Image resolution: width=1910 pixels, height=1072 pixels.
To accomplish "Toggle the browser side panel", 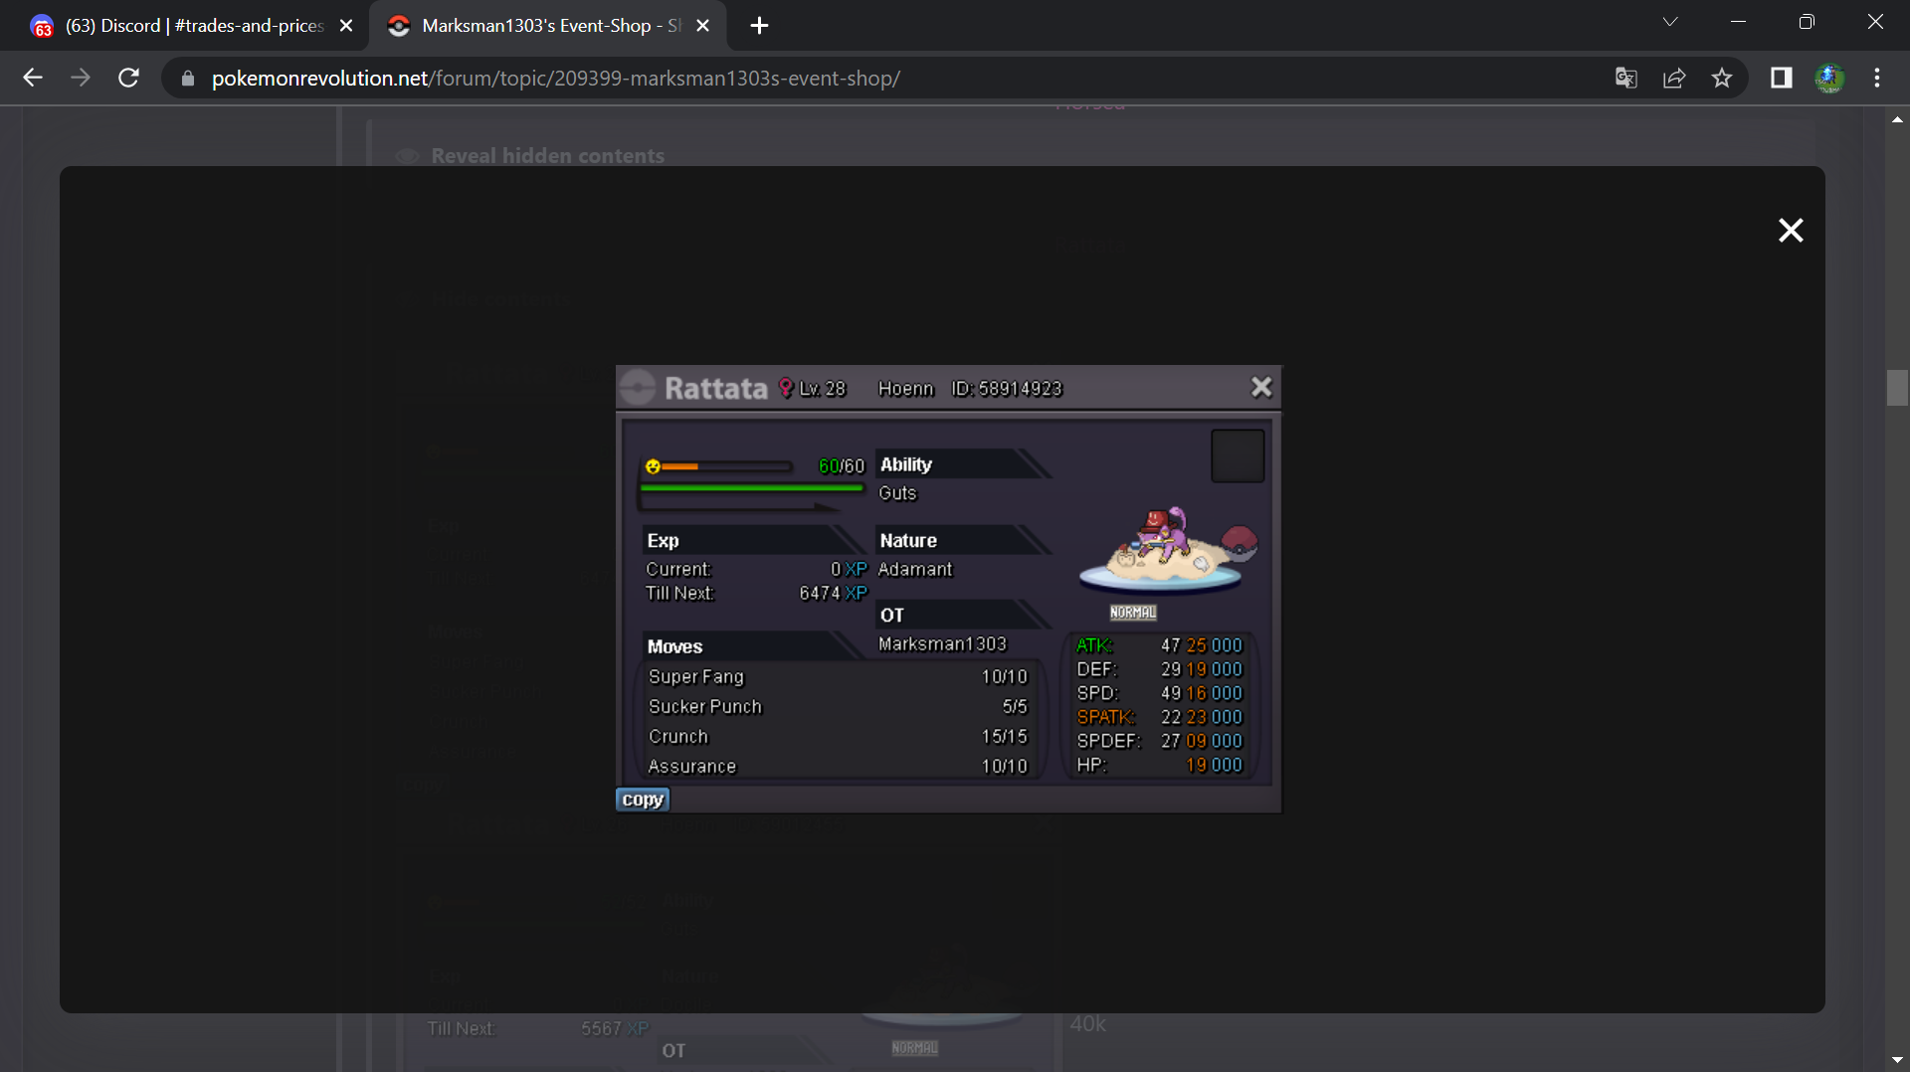I will click(1781, 78).
